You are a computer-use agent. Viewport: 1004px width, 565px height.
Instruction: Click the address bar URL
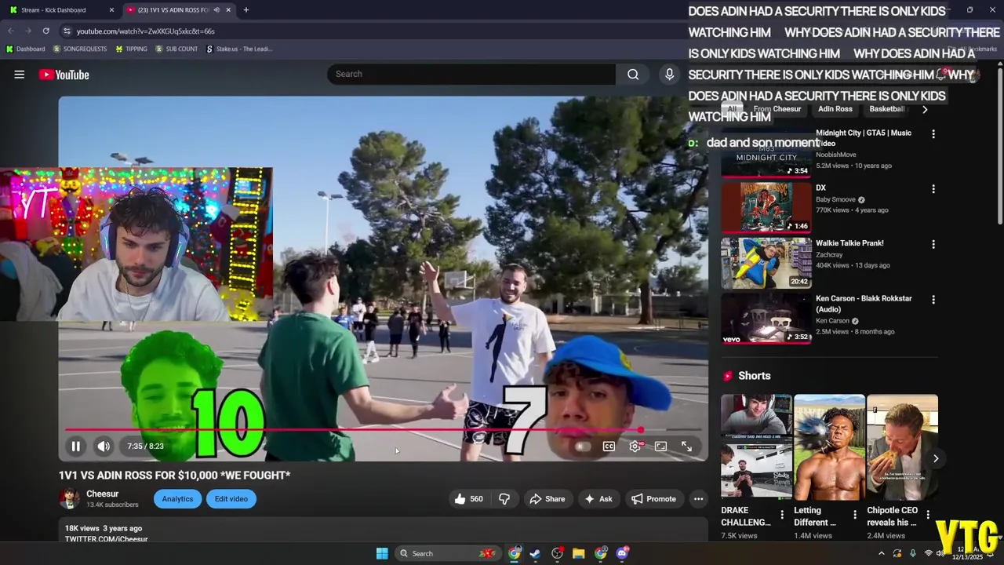[x=146, y=31]
